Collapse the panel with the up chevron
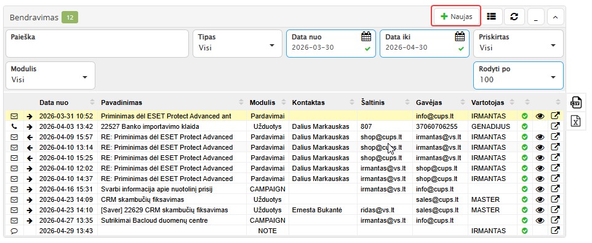Viewport: 592px width, 243px height. pos(555,17)
